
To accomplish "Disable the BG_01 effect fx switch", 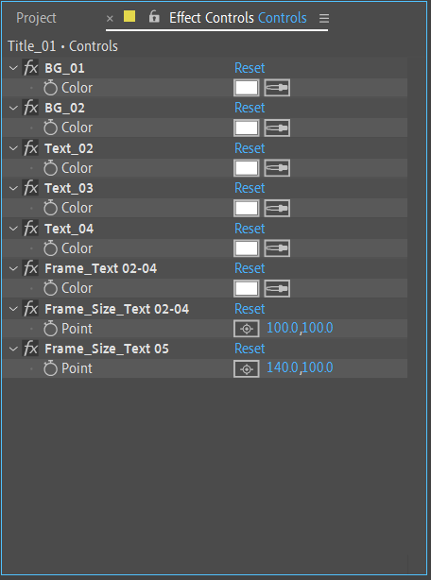I will tap(30, 68).
